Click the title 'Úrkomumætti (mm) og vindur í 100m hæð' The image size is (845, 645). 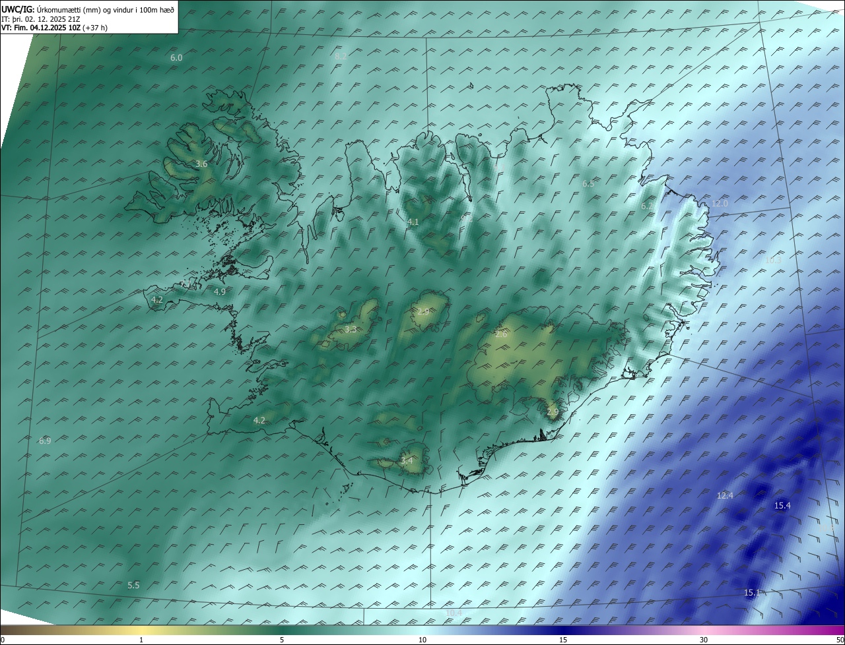pos(105,10)
